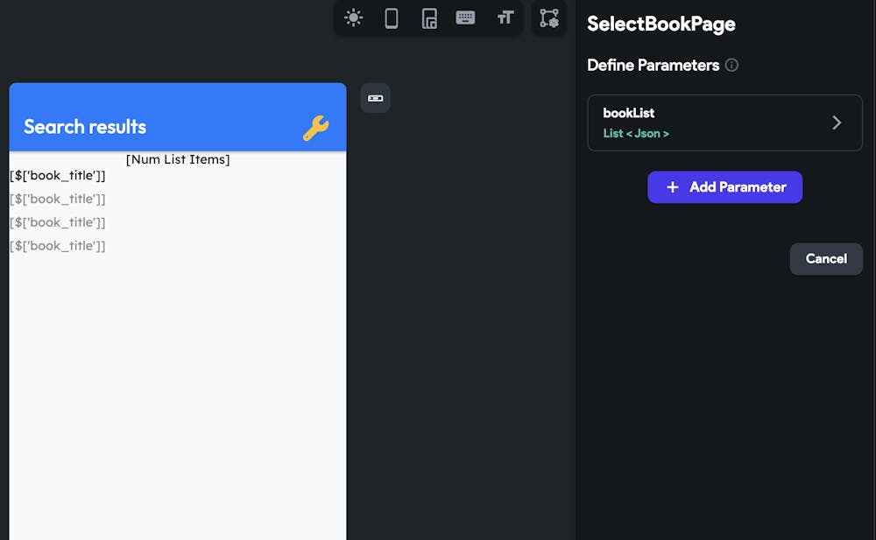Viewport: 876px width, 540px height.
Task: Toggle light/dark mode sun icon
Action: 353,18
